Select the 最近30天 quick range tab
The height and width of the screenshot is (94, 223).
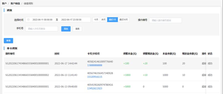(x=124, y=19)
